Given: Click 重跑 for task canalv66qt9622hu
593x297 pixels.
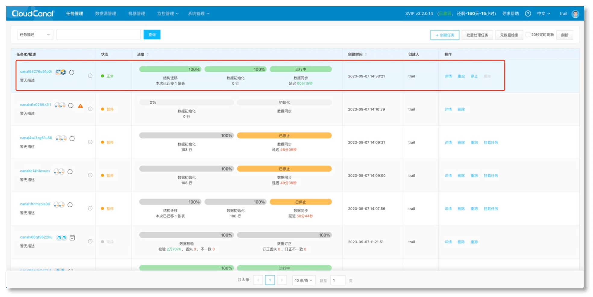Looking at the screenshot, I should [x=474, y=242].
